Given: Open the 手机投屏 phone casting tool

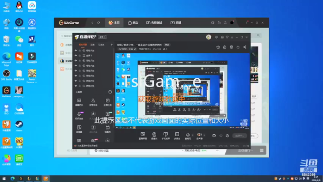Looking at the screenshot, I should pyautogui.click(x=166, y=136).
